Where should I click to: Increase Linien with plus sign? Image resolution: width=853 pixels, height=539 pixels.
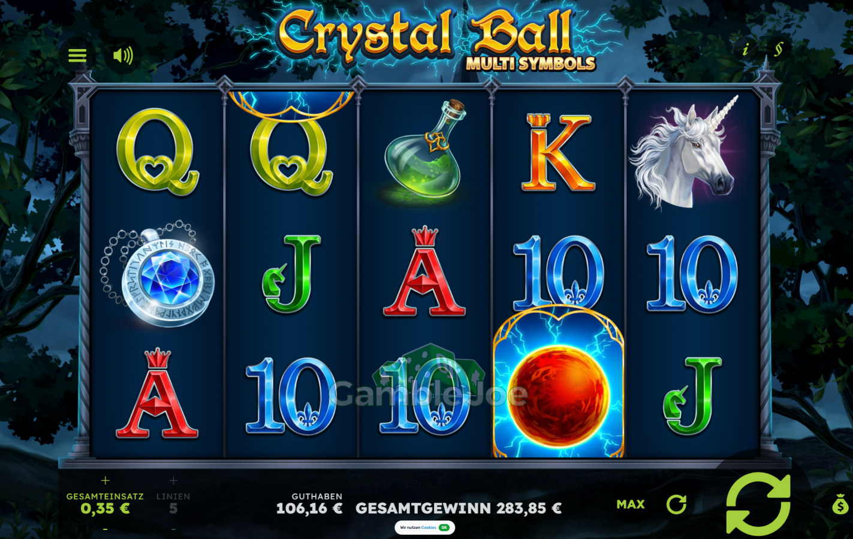(173, 480)
